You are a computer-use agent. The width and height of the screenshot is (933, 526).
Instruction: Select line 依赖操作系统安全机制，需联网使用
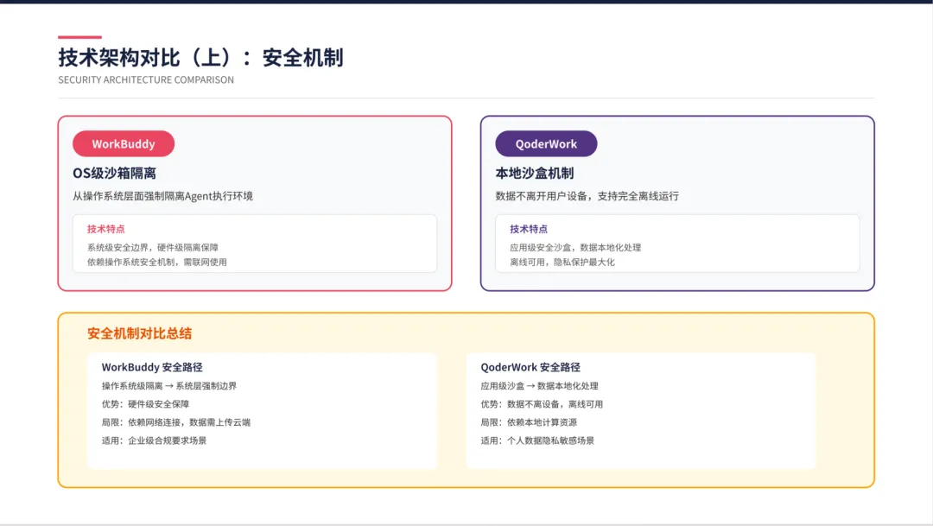(x=157, y=262)
